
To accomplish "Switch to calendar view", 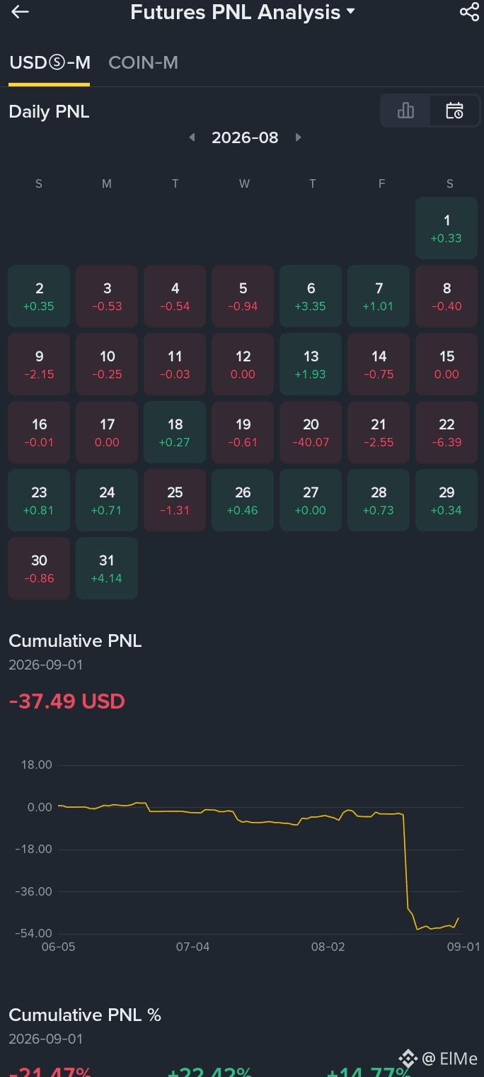I will click(x=454, y=111).
